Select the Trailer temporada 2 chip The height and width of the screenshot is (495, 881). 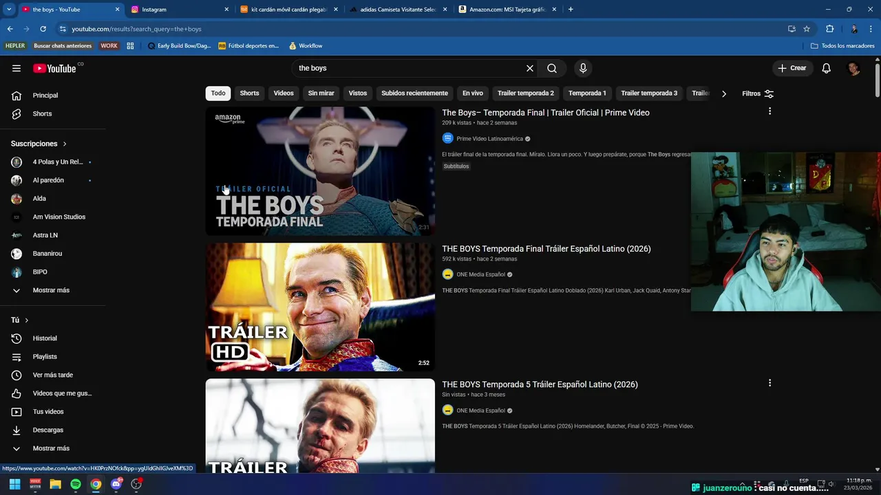click(x=526, y=93)
